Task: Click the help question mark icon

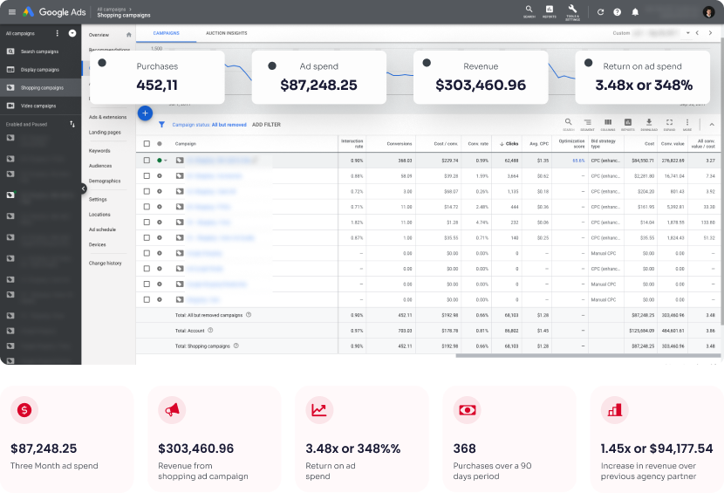Action: click(x=618, y=12)
